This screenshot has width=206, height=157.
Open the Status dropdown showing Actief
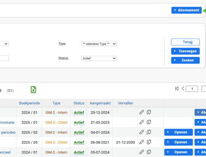[x=99, y=58]
